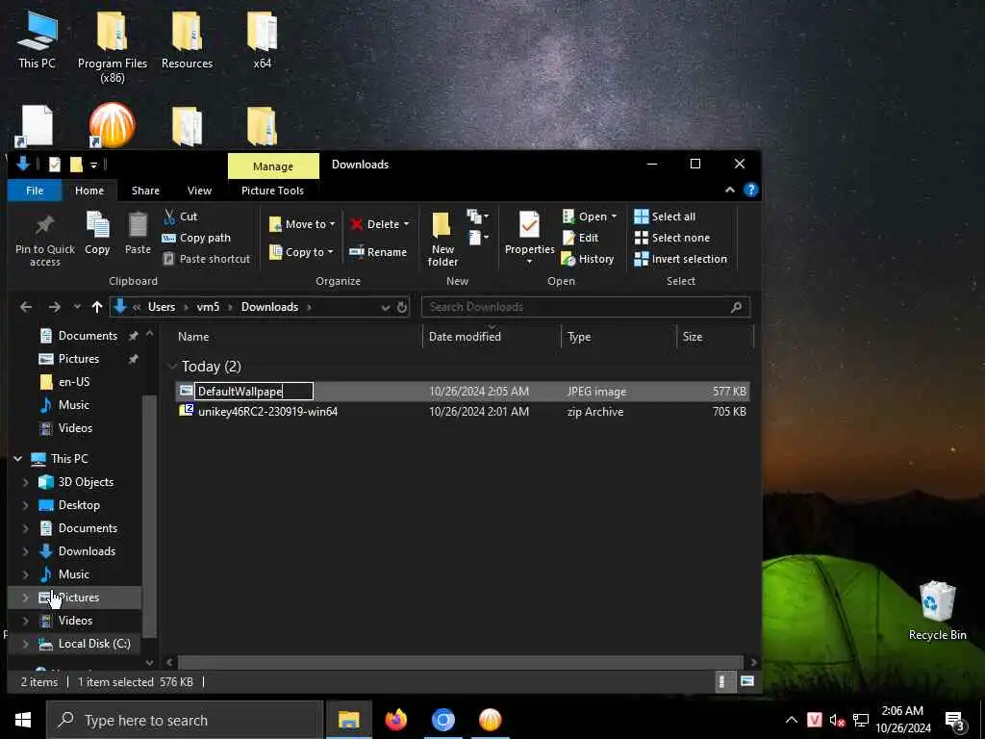Open Recycle Bin on desktop
Image resolution: width=985 pixels, height=739 pixels.
pos(937,610)
